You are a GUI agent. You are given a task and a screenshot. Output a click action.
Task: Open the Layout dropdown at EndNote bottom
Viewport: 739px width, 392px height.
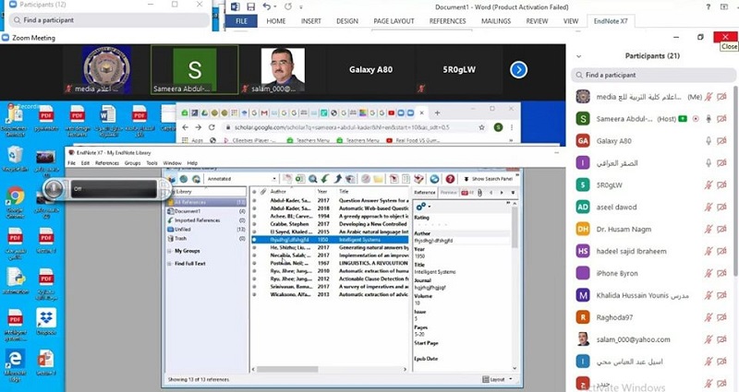pos(498,379)
